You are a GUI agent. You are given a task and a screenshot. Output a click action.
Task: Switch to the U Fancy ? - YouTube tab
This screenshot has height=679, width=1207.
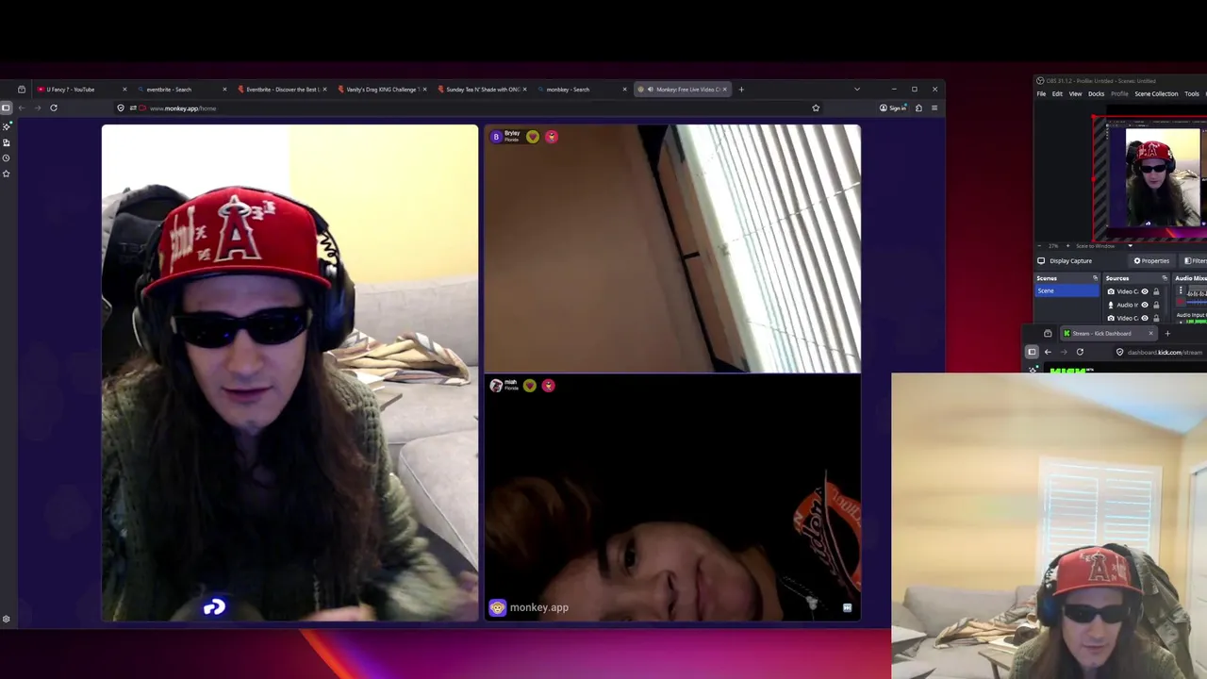pyautogui.click(x=79, y=90)
